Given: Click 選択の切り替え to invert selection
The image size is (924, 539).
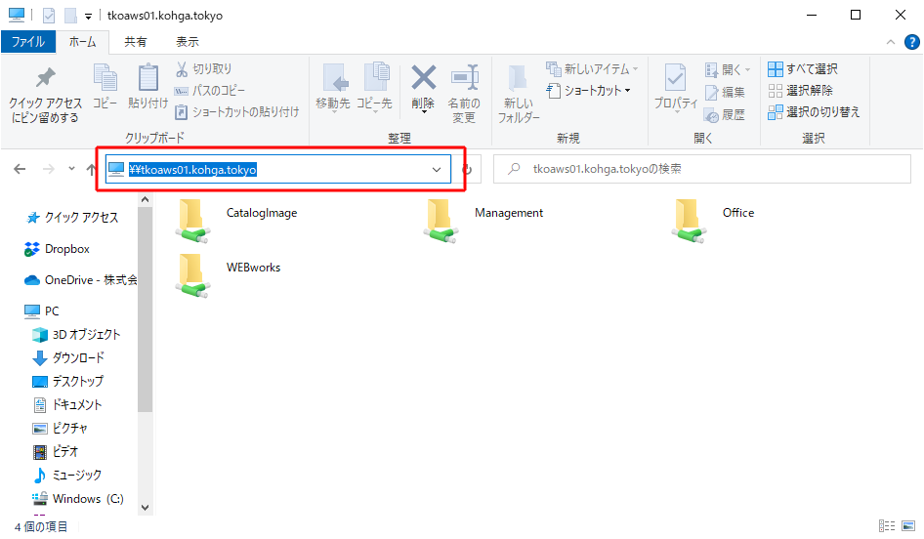Looking at the screenshot, I should 814,112.
